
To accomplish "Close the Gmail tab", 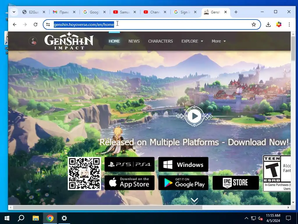I will click(x=74, y=12).
